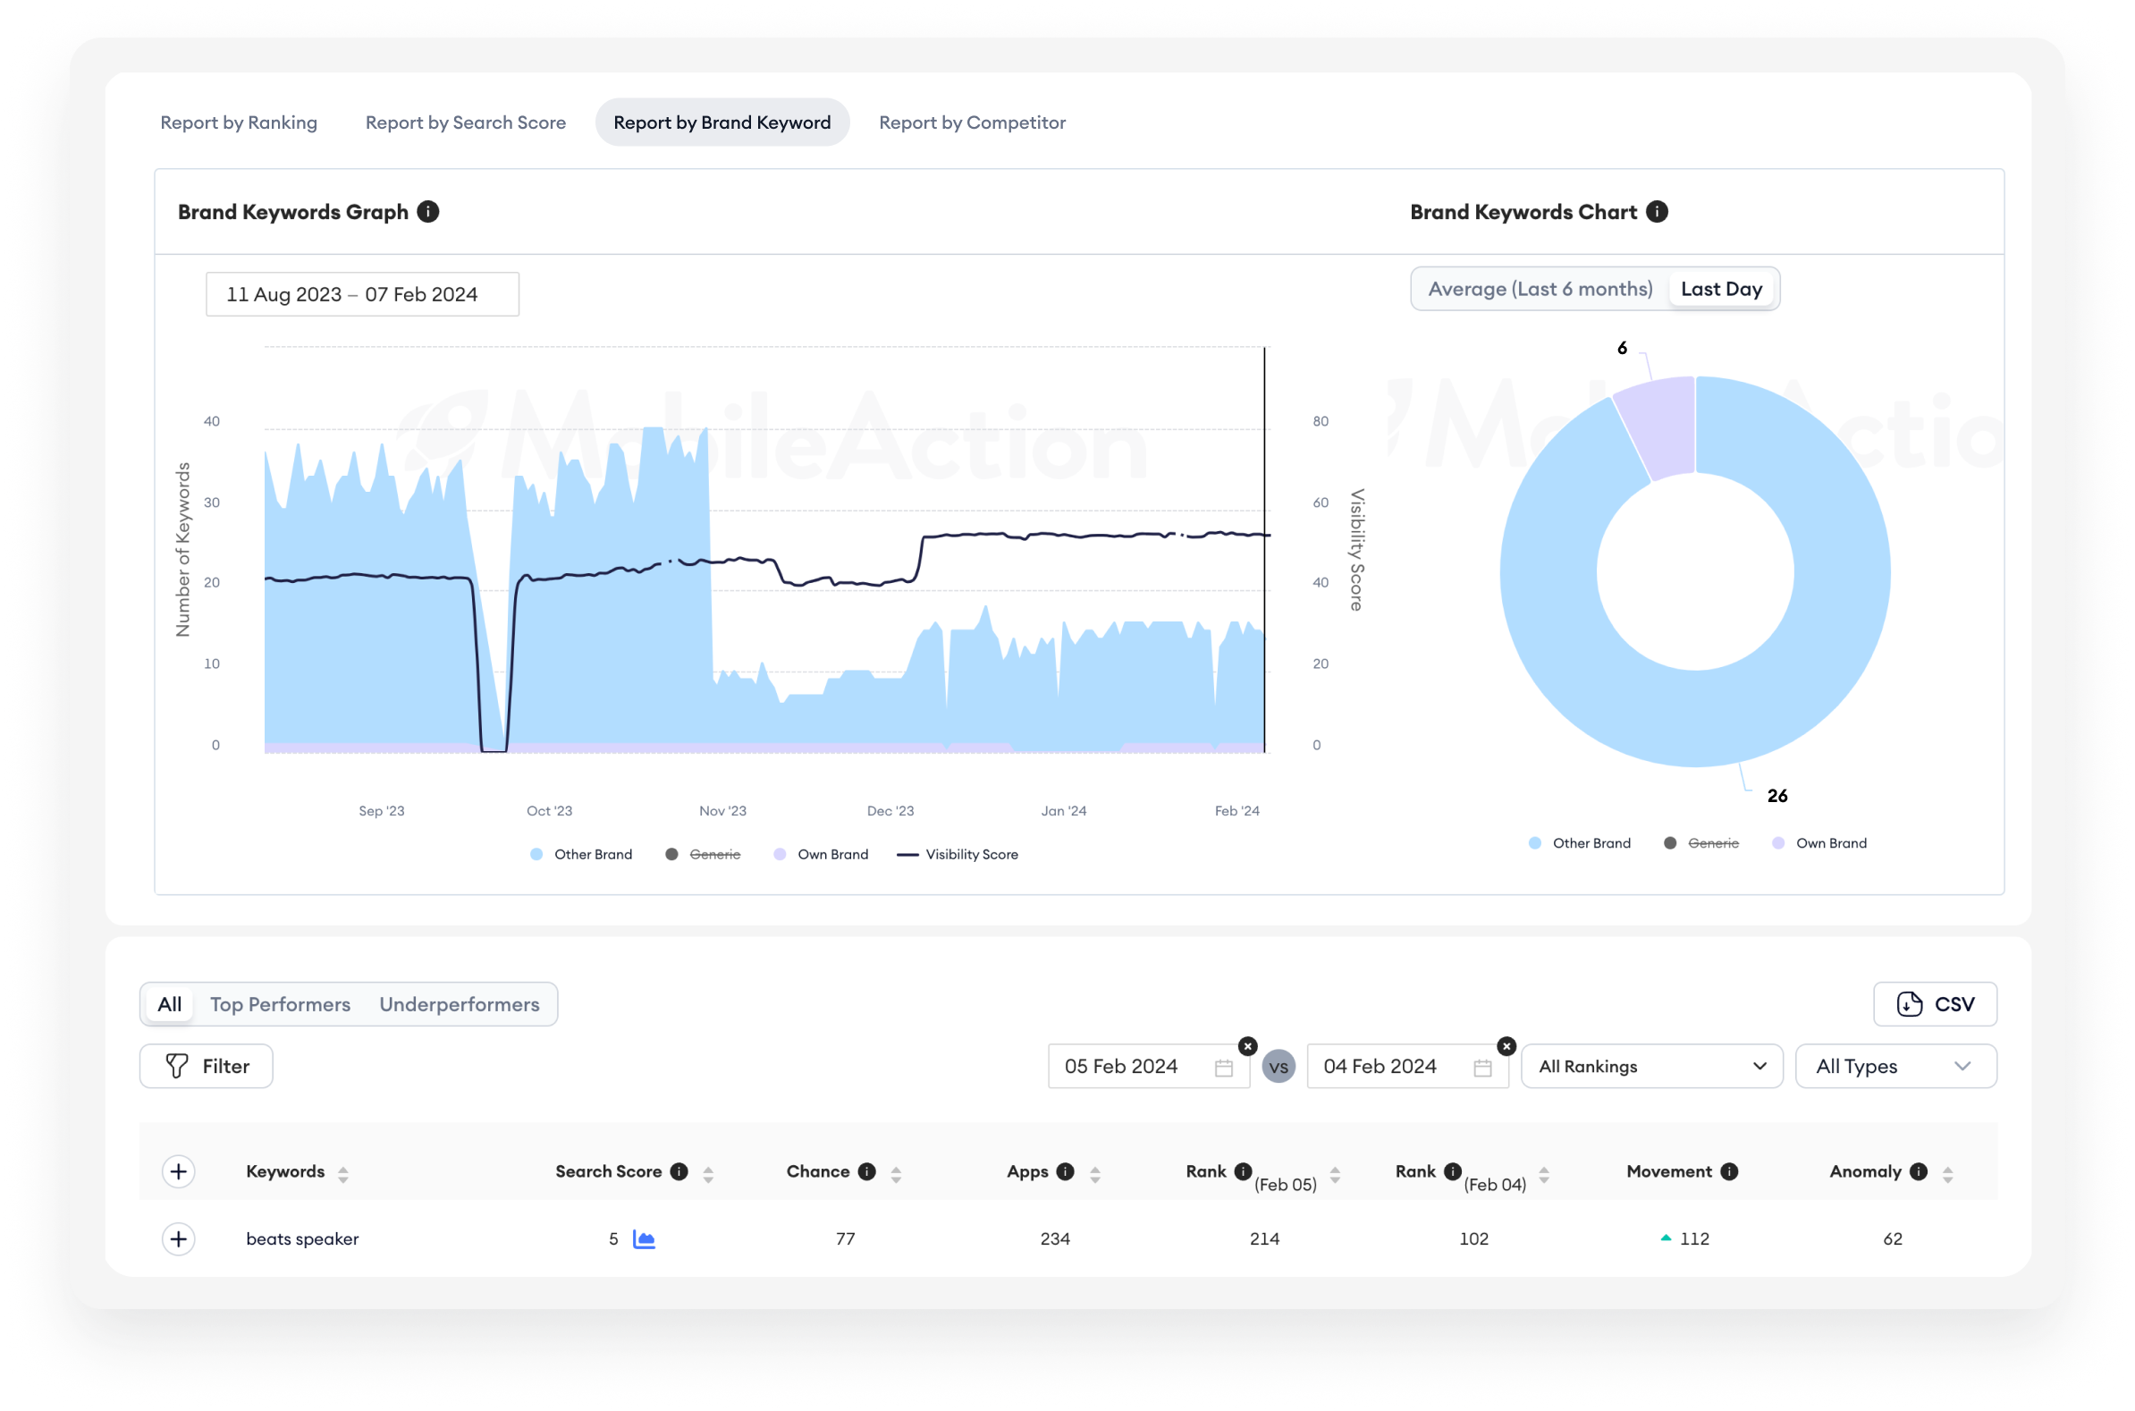2135x1411 pixels.
Task: Sort by Anomaly column arrows
Action: pyautogui.click(x=1948, y=1175)
